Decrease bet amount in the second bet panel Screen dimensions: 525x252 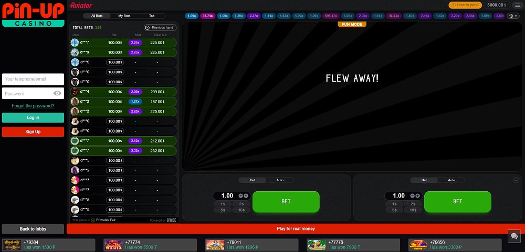(x=413, y=196)
